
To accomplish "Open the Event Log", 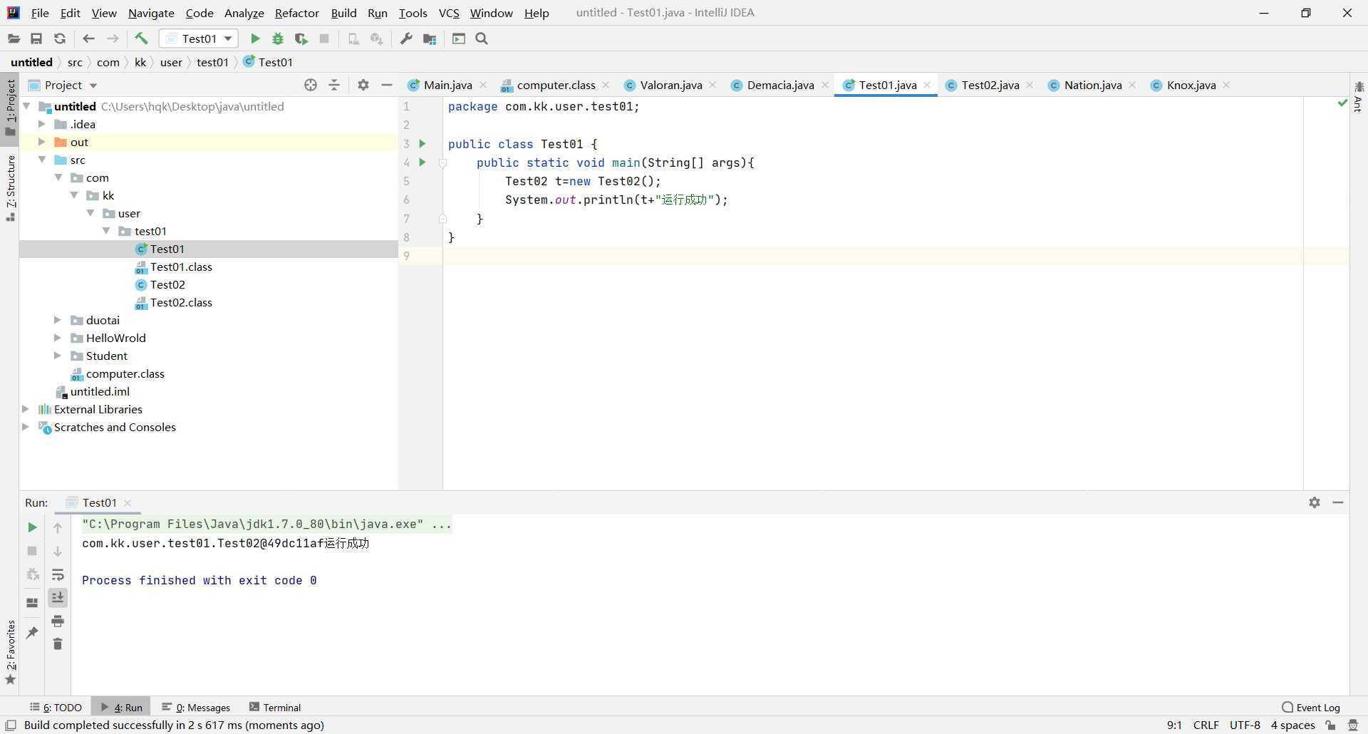I will (1311, 708).
